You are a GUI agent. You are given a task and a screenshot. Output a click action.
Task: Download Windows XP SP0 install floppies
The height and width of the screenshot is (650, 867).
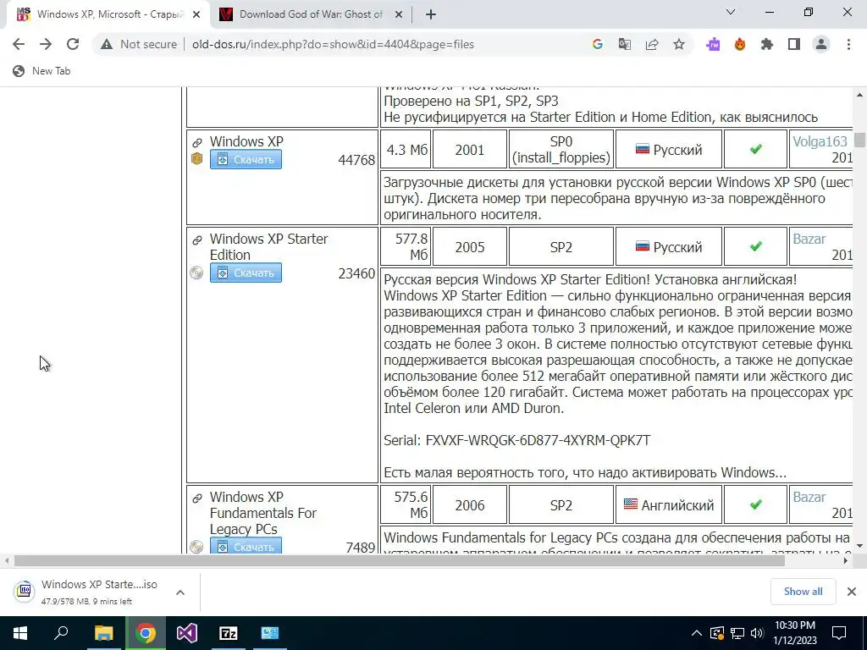(246, 159)
